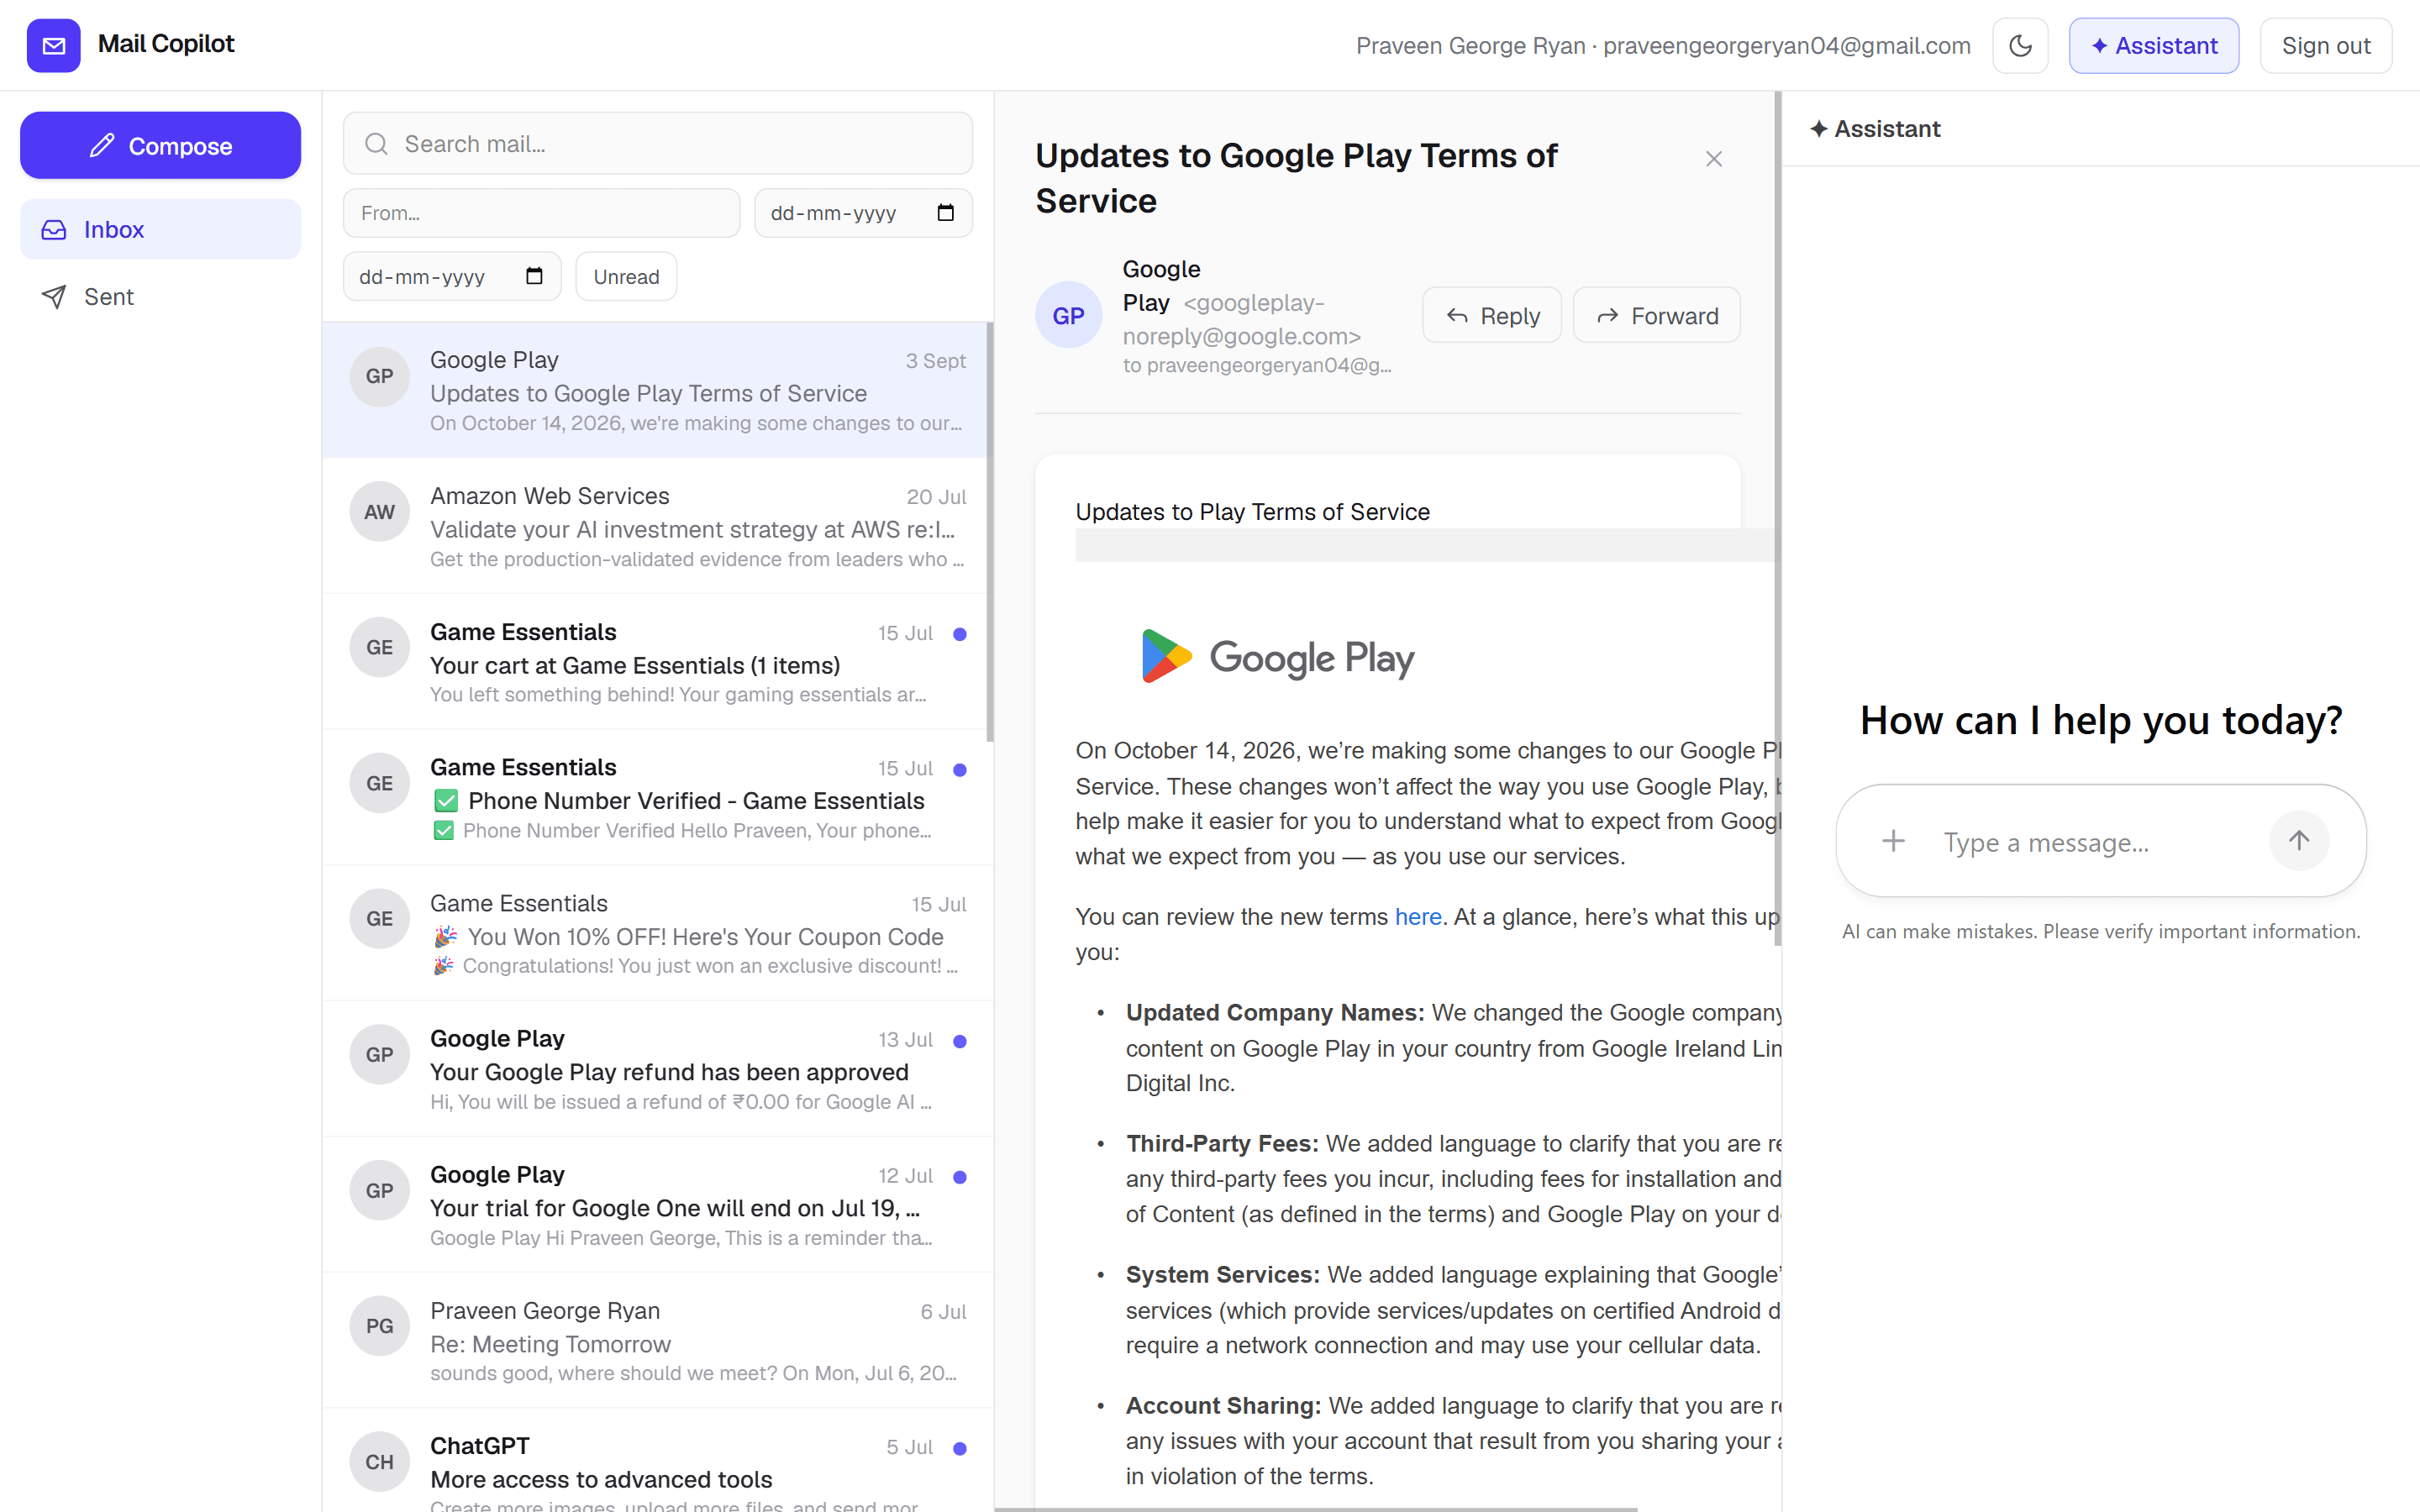Click the Google Play logo in email body

pos(1278,657)
